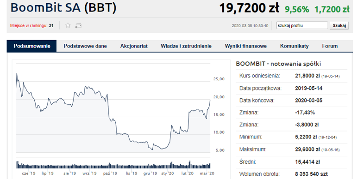Click the chart low point near gru '19
This screenshot has height=179, width=364.
pyautogui.click(x=152, y=149)
